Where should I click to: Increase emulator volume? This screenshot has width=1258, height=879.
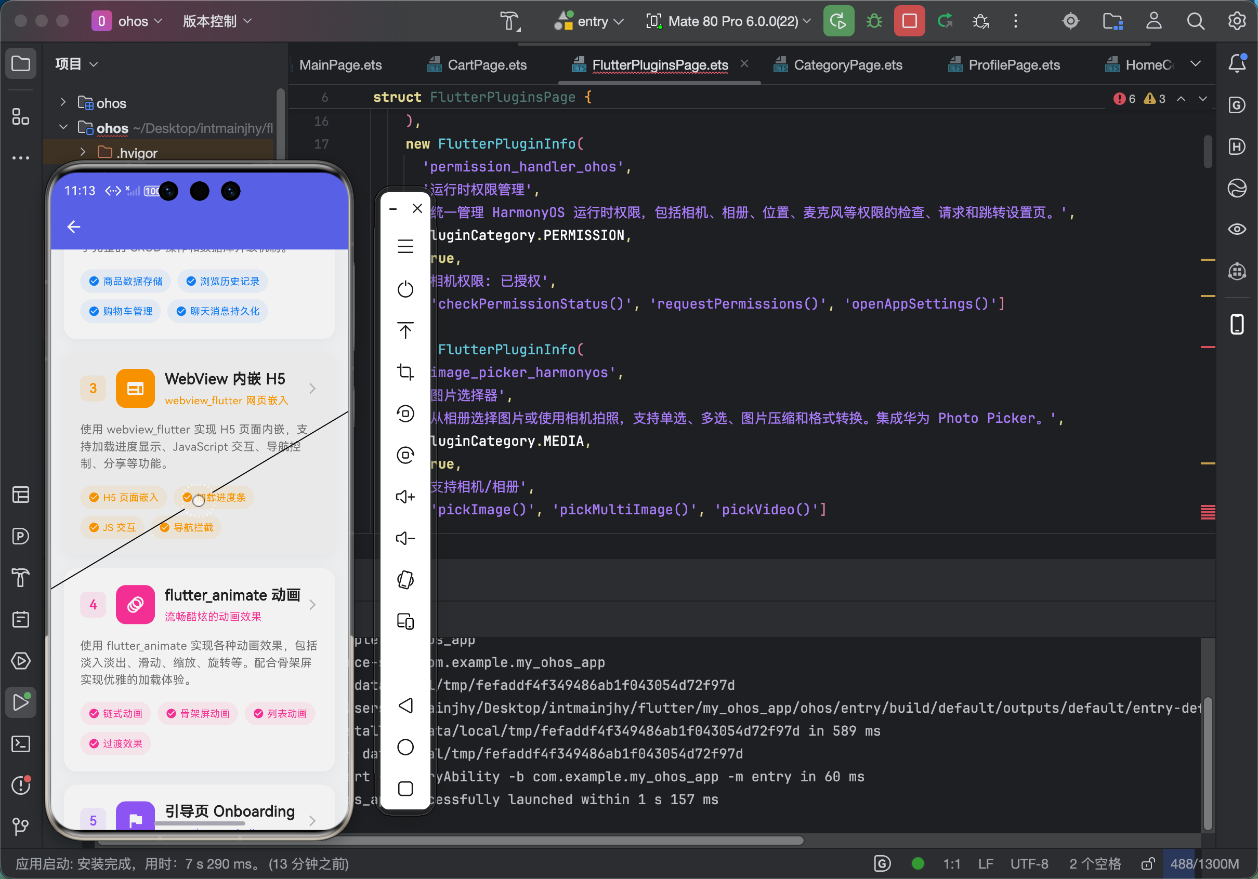[405, 497]
